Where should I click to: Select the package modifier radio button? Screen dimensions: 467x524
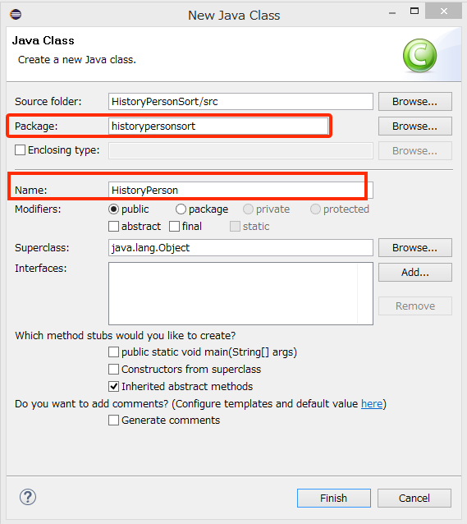point(181,209)
